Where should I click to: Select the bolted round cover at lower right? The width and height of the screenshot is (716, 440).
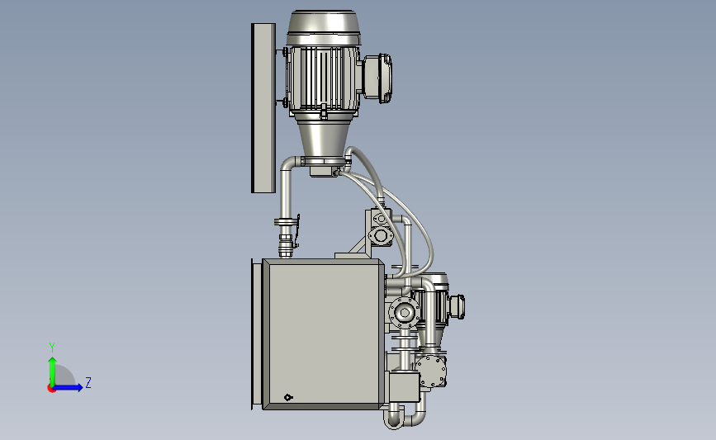pos(430,371)
